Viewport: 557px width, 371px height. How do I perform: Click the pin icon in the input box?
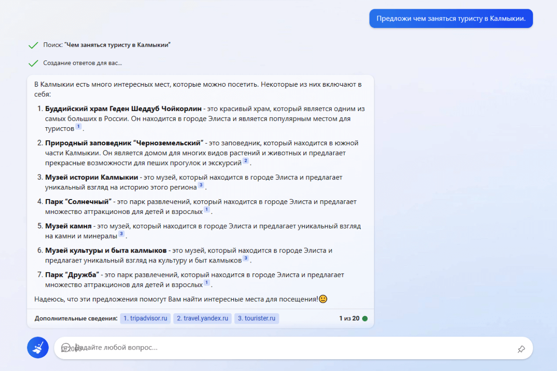point(521,349)
